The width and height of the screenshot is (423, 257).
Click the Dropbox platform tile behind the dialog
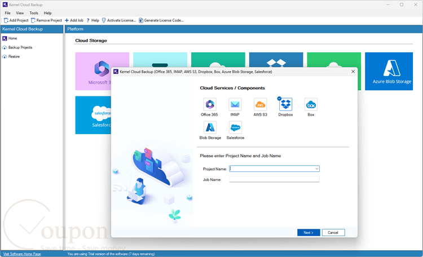276,60
